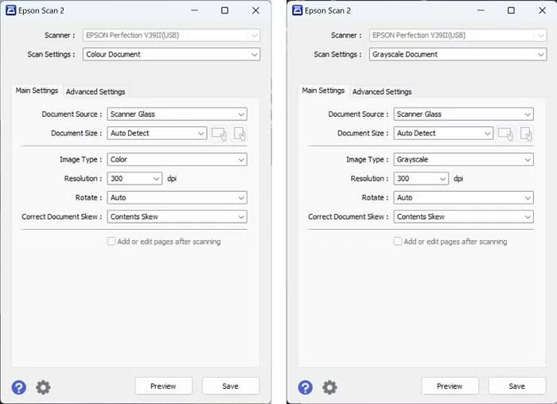This screenshot has height=404, width=557.
Task: Open configuration gear in left window
Action: click(43, 387)
